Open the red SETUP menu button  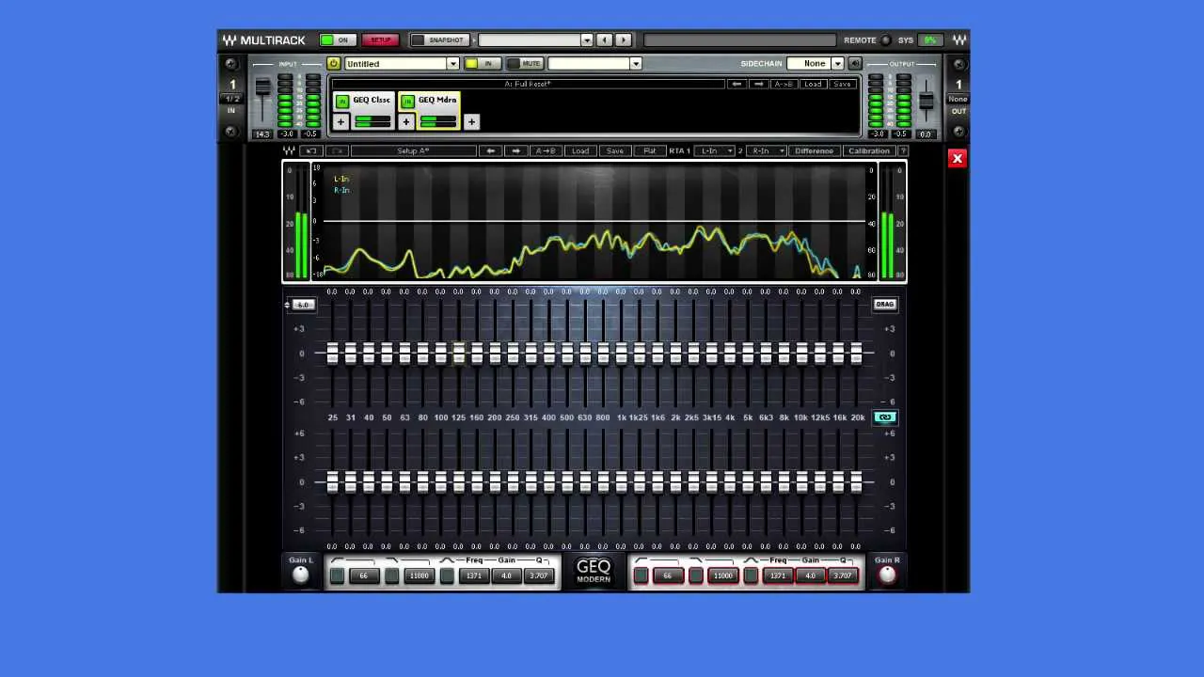coord(380,40)
